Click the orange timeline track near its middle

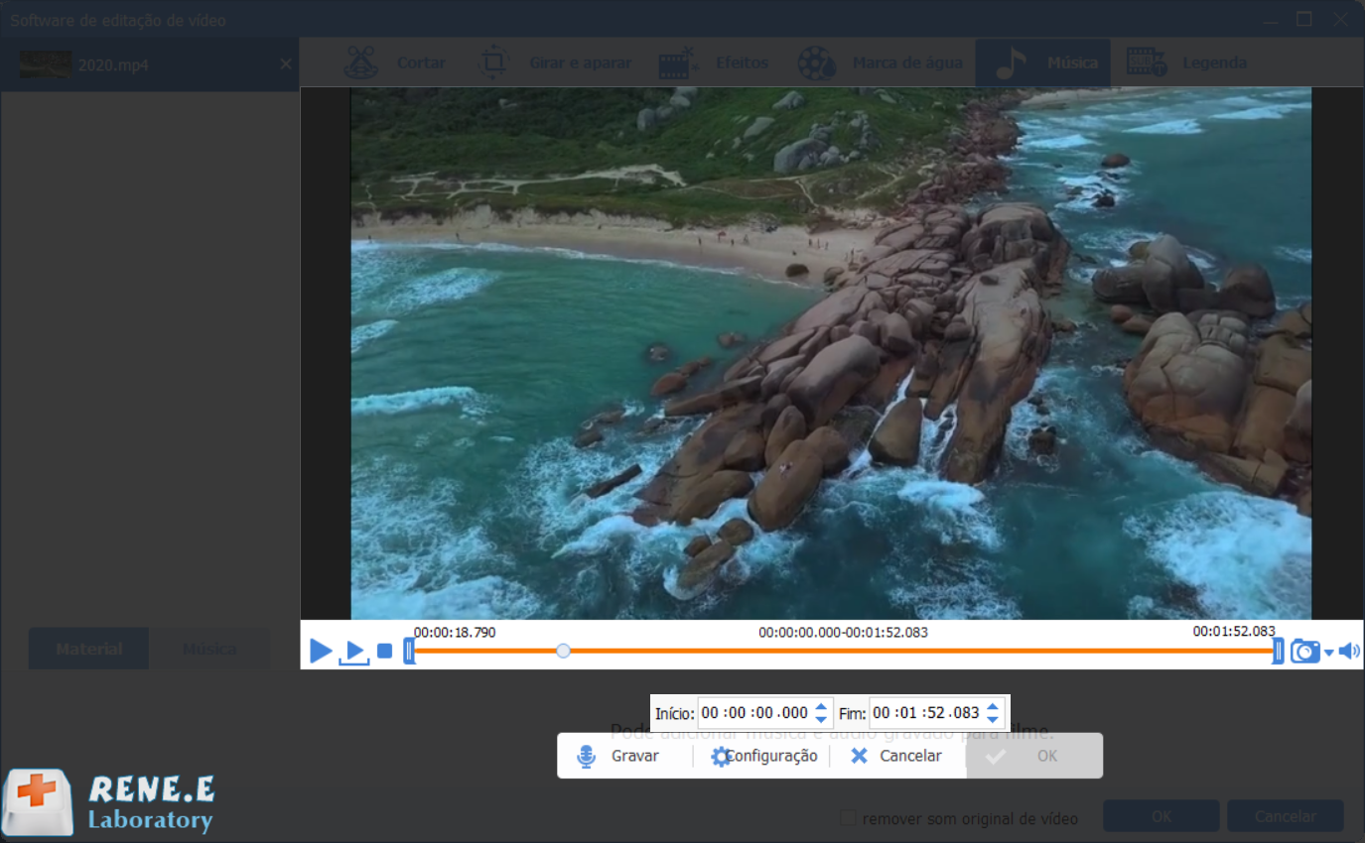tap(844, 651)
